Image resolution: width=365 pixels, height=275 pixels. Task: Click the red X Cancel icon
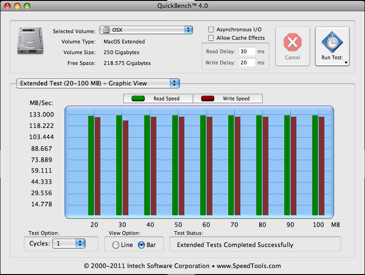click(293, 42)
